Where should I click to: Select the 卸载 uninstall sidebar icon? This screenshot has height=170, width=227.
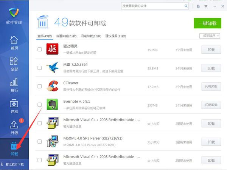(14, 145)
